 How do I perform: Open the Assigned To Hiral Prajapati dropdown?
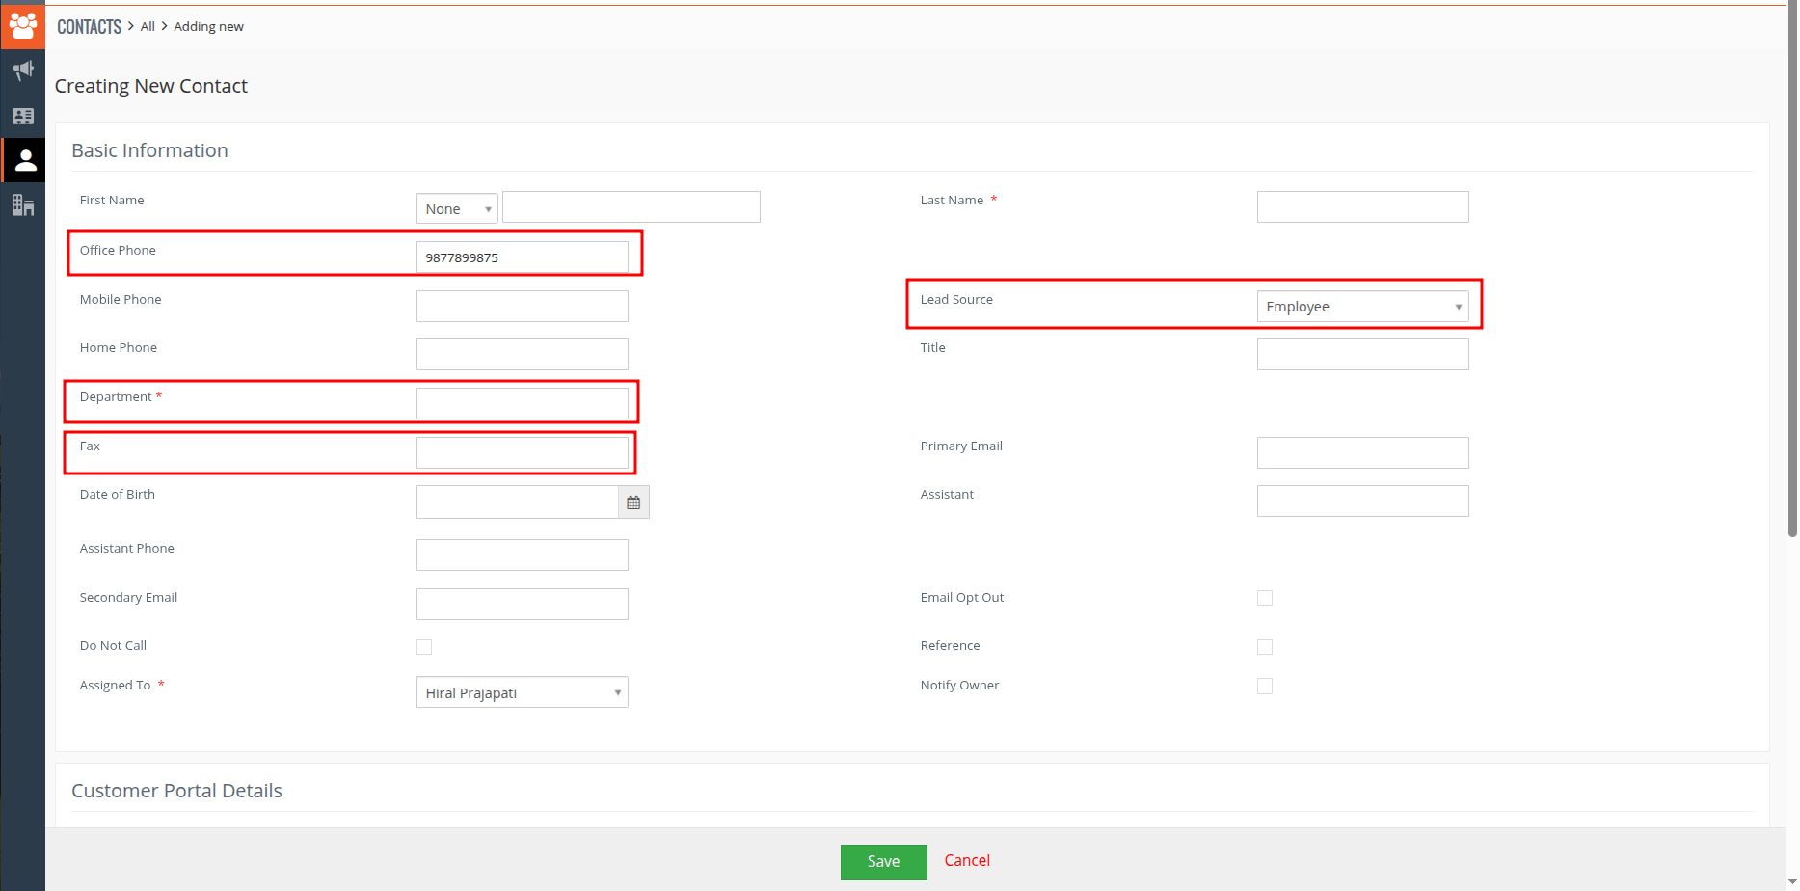pyautogui.click(x=522, y=692)
